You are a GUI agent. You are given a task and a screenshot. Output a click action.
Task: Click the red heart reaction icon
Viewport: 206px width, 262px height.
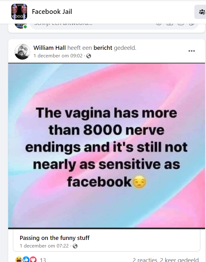[x=33, y=259]
